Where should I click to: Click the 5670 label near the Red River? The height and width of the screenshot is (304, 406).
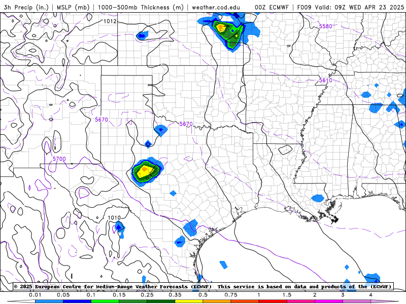pos(186,124)
